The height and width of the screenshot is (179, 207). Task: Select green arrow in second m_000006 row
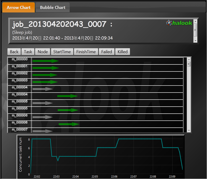[x=69, y=124]
